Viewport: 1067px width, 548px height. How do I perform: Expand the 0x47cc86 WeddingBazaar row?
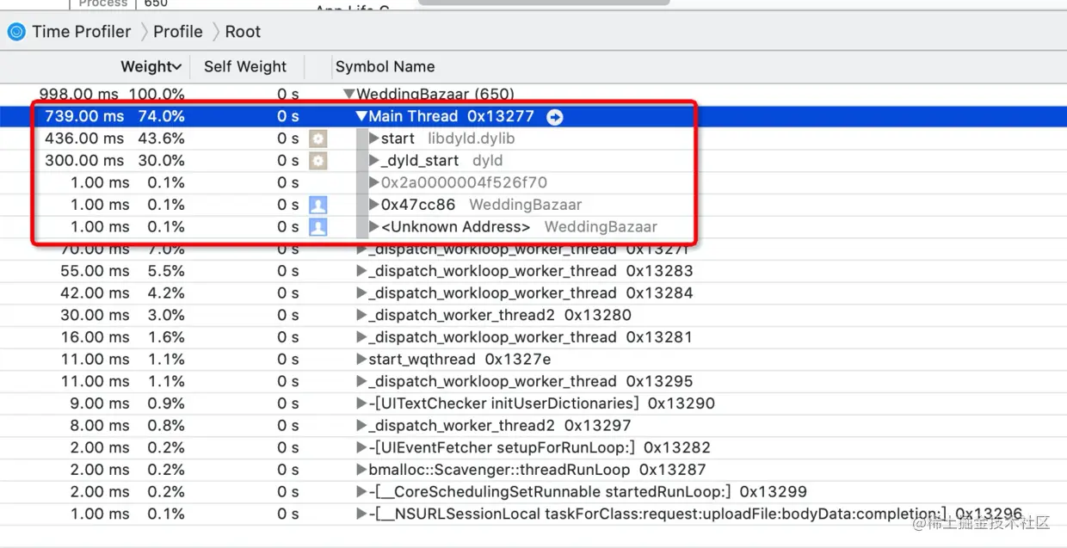tap(373, 205)
